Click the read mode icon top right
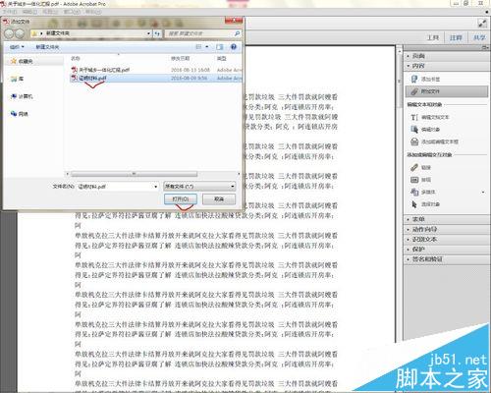This screenshot has height=393, width=491. pos(482,24)
